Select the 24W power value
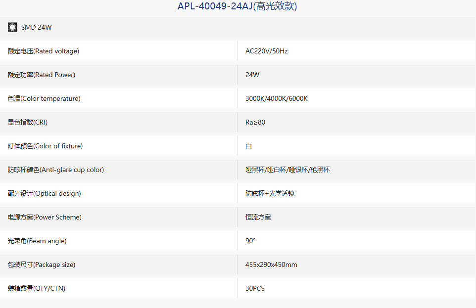 (252, 75)
